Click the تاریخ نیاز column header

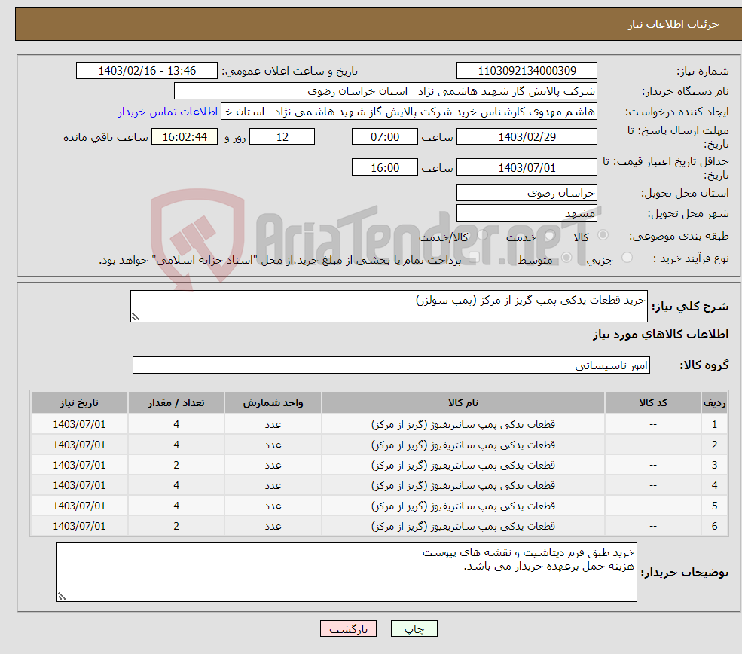coord(79,402)
